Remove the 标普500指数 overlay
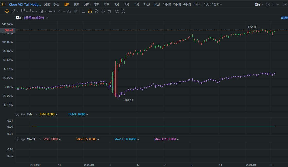Viewport: 288px width, 167px height. [47, 18]
